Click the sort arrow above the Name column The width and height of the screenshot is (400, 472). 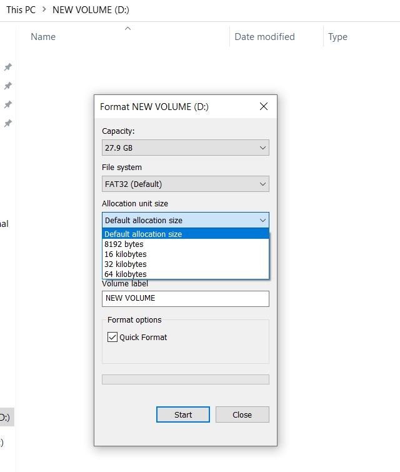pos(127,28)
